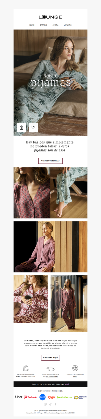Open the PedidosYa logo link
Viewport: 101px width, 419px height.
tap(31, 397)
